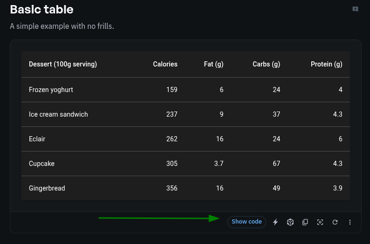
Task: Open demo in CodeSandbox via cube icon
Action: click(290, 222)
